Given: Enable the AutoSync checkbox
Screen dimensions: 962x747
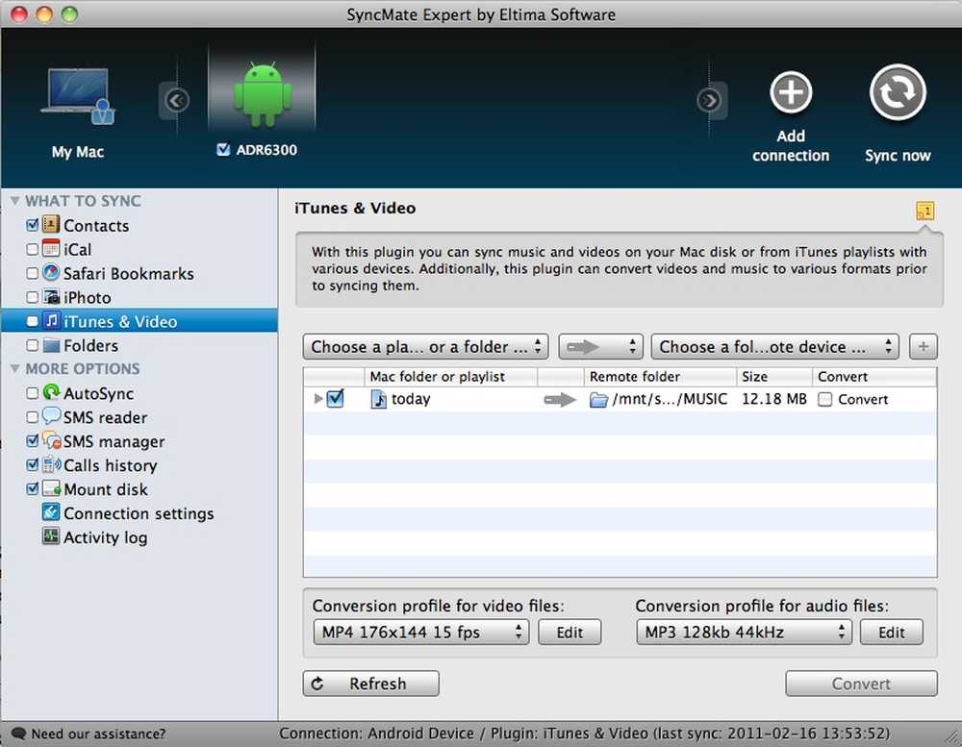Looking at the screenshot, I should pyautogui.click(x=33, y=393).
